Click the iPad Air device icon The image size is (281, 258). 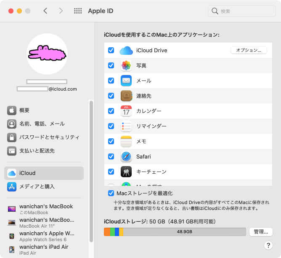click(x=12, y=250)
